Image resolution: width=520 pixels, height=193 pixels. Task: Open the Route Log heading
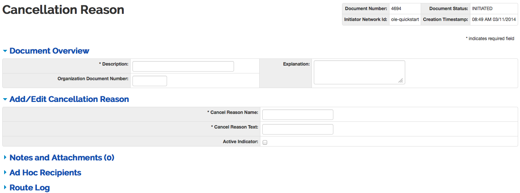[29, 188]
